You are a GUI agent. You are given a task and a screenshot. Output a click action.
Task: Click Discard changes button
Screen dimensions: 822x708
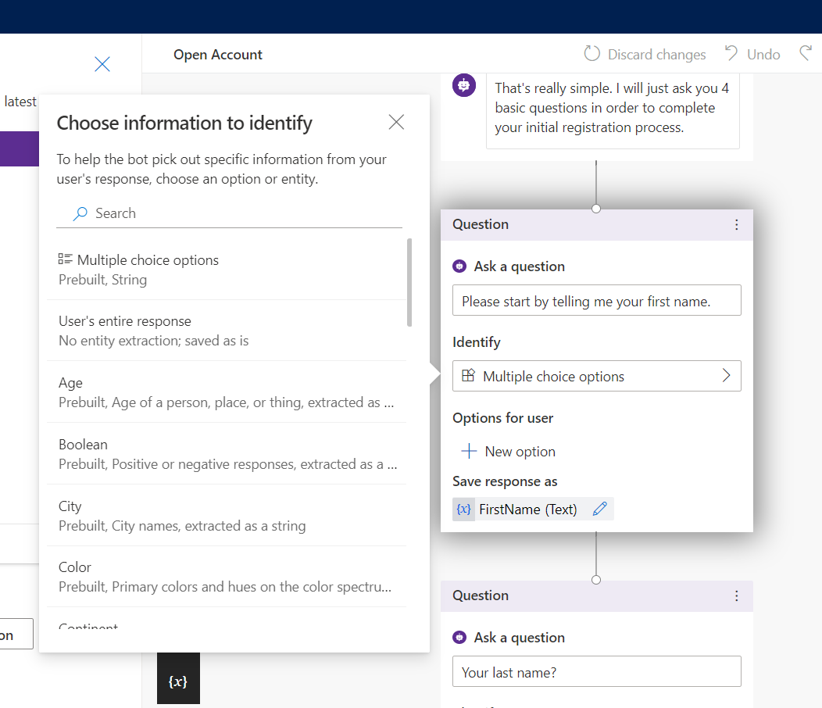(x=645, y=54)
